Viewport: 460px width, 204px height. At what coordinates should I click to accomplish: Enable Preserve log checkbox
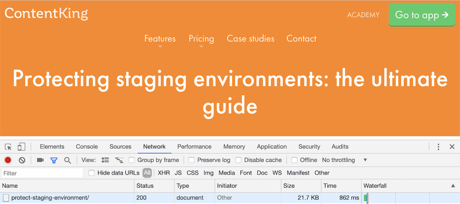click(191, 160)
